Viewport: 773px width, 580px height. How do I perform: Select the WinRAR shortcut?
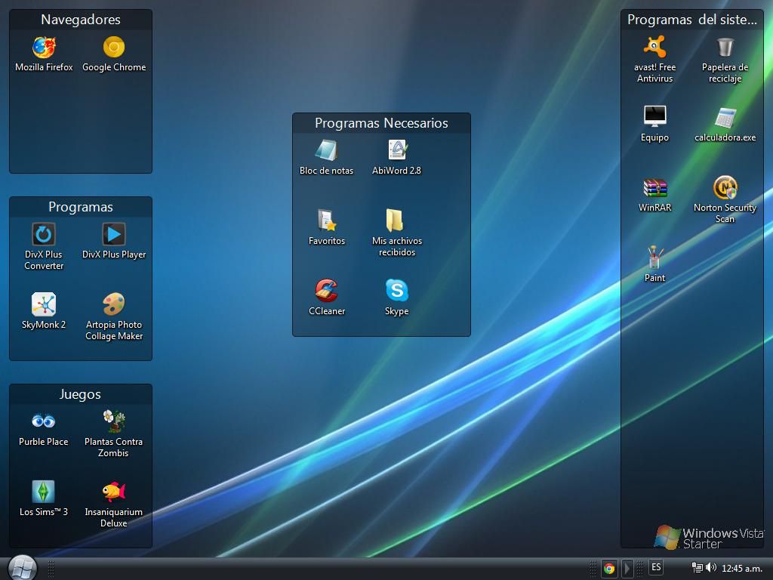(x=654, y=188)
